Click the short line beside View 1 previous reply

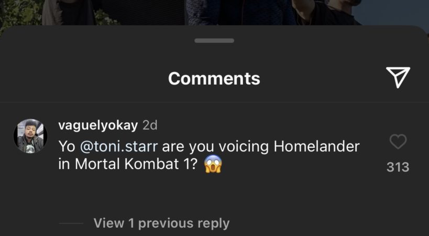point(71,223)
